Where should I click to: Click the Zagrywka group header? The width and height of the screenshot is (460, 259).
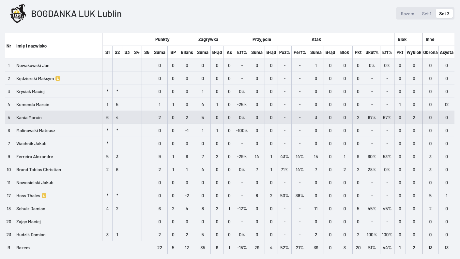click(x=208, y=39)
